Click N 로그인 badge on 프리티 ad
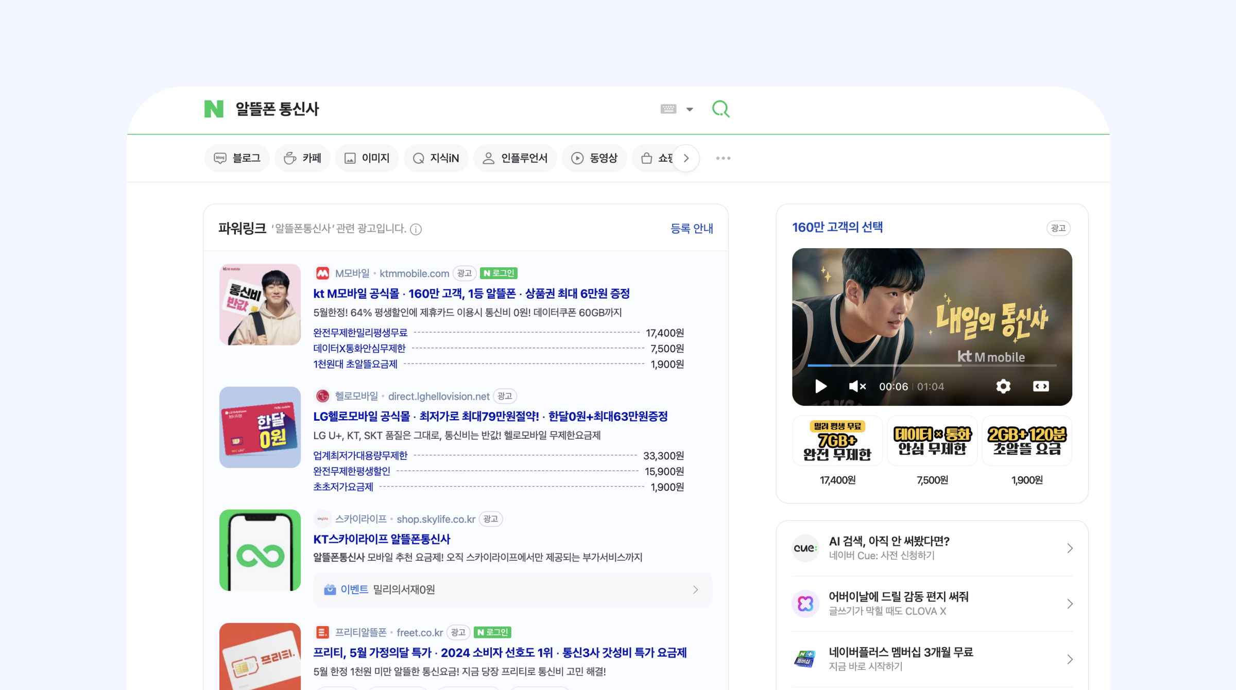 pyautogui.click(x=492, y=632)
